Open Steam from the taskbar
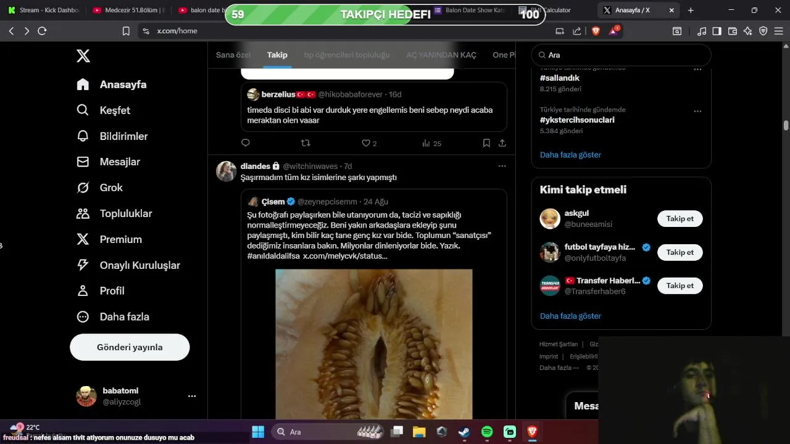Image resolution: width=790 pixels, height=444 pixels. [x=464, y=432]
